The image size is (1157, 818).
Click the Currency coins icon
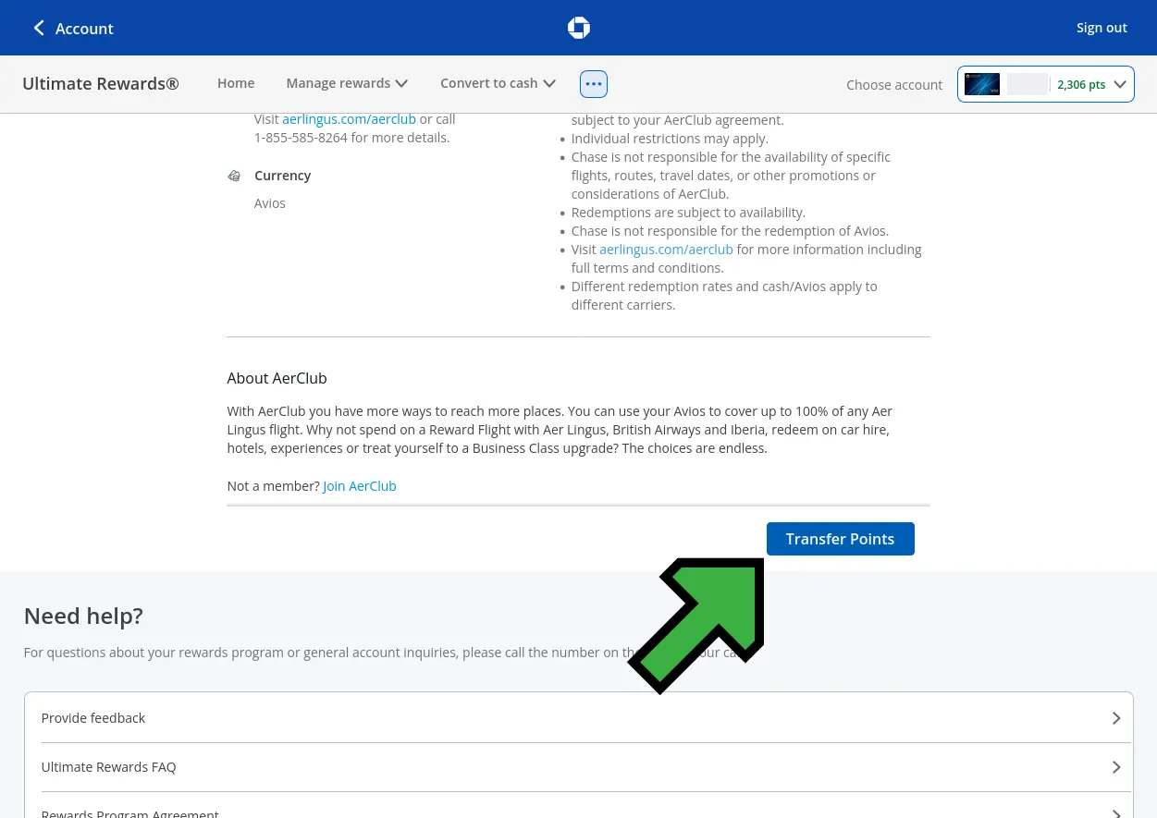coord(235,176)
